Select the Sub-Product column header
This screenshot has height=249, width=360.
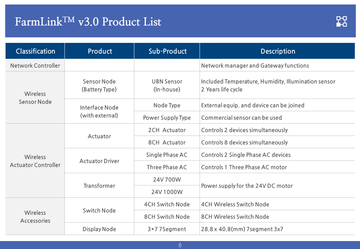point(168,51)
